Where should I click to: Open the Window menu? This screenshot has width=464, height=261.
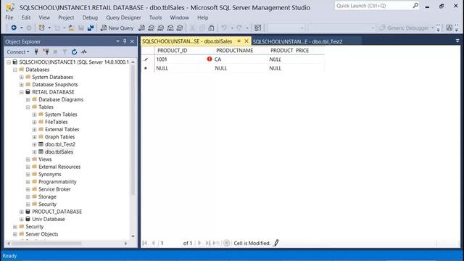(x=179, y=17)
